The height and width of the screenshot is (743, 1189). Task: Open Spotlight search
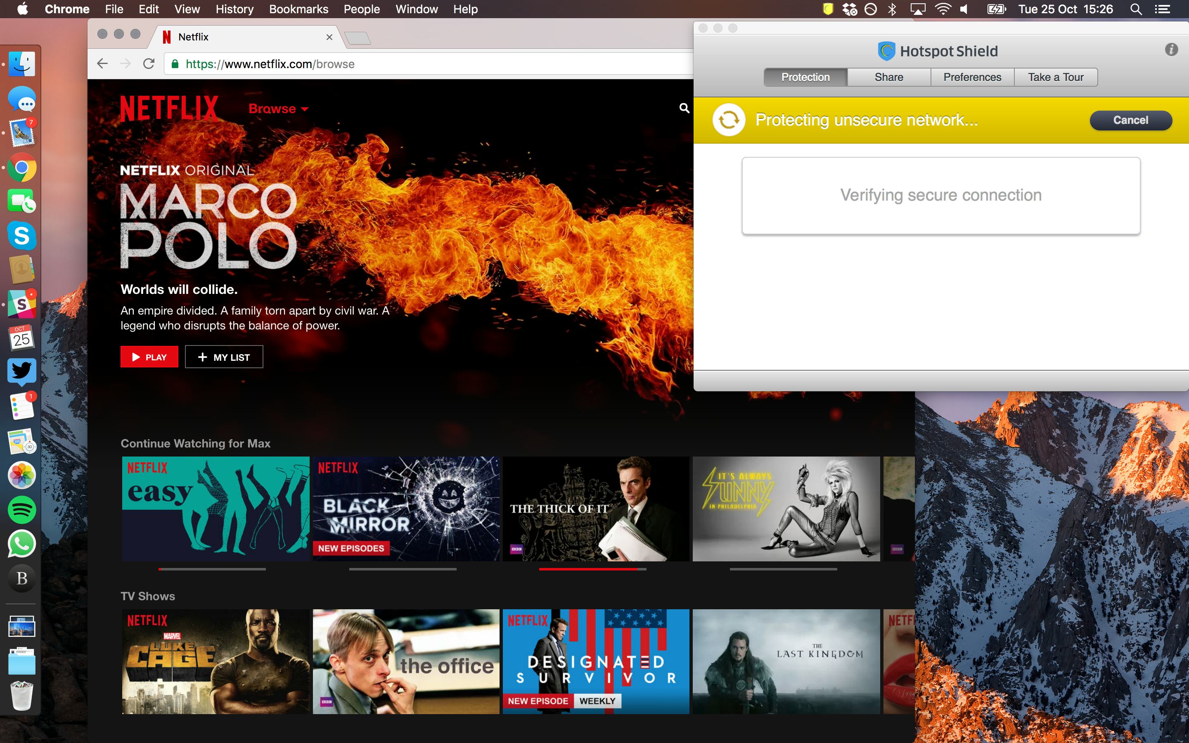click(1135, 9)
